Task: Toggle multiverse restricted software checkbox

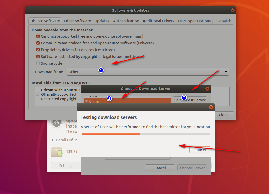Action: [38, 57]
